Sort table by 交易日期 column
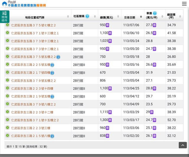Screen dimensions: 189x157 tap(132, 17)
